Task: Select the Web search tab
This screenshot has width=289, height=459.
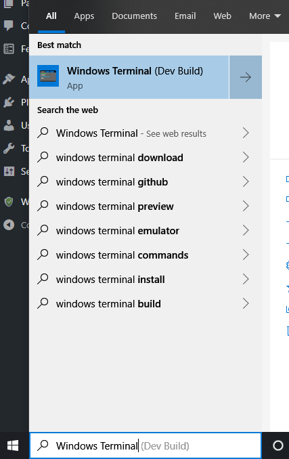Action: pyautogui.click(x=222, y=16)
